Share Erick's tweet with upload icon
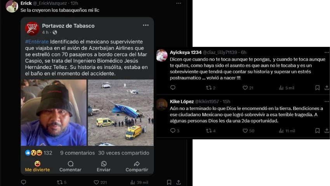 coord(179,182)
